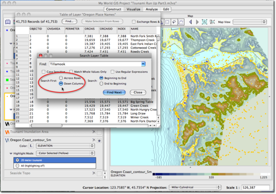This screenshot has width=276, height=194.
Task: Toggle the Exchange Rows checkbox
Action: 134,22
